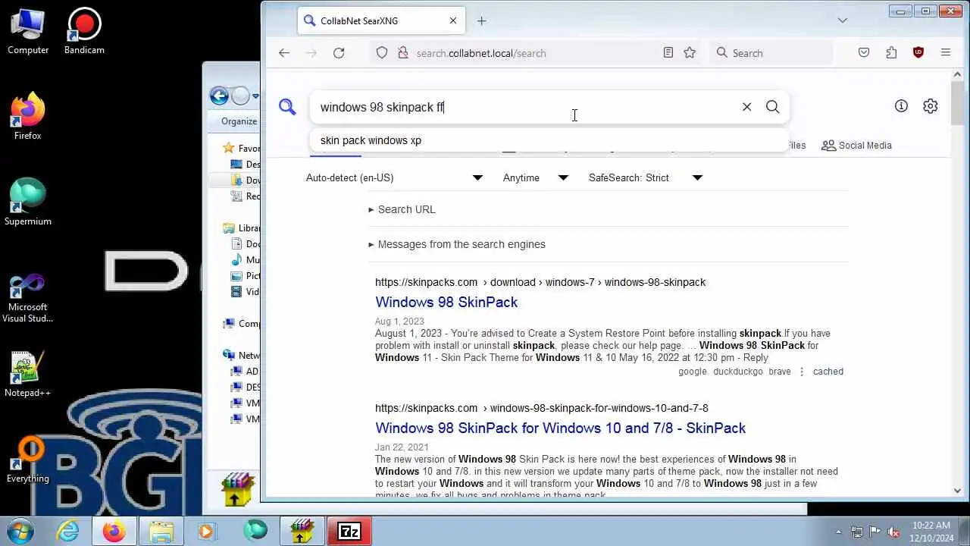970x546 pixels.
Task: Click the scrollbar down arrow
Action: (958, 491)
